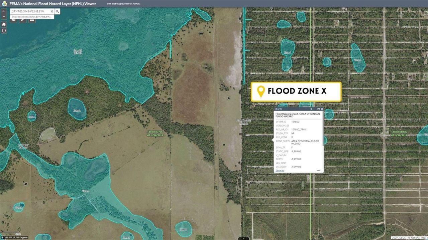Return to the default map extent
The width and height of the screenshot is (428, 240).
click(x=4, y=24)
